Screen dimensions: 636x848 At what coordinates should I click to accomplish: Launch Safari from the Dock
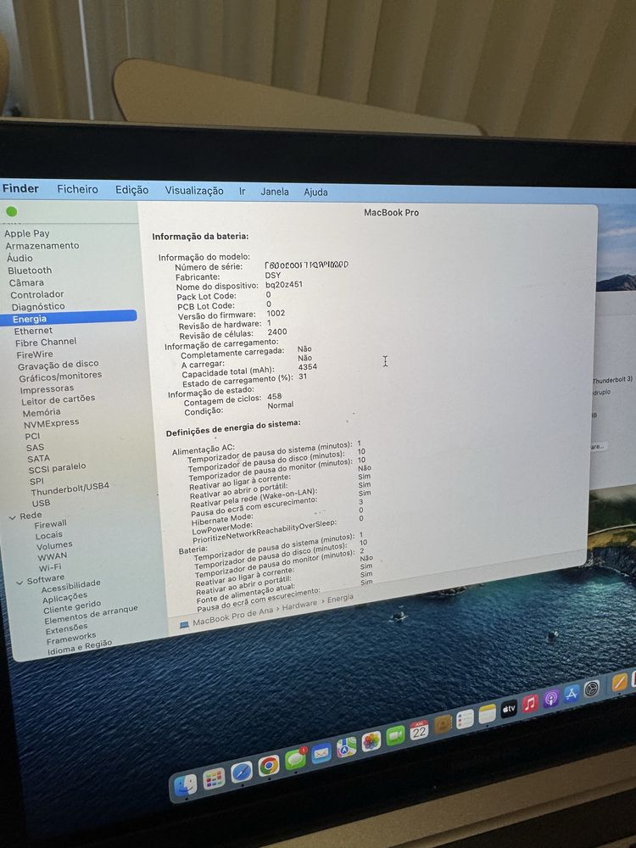[x=241, y=773]
